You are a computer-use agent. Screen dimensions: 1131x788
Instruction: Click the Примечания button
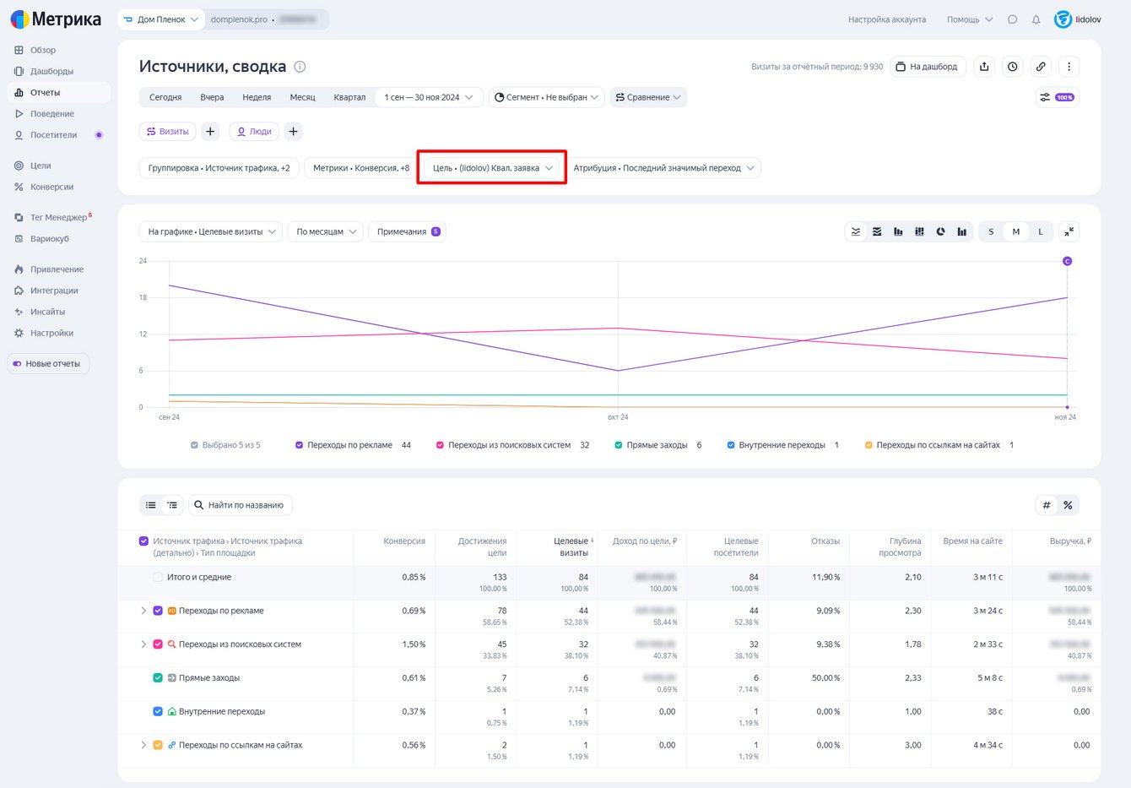[408, 231]
